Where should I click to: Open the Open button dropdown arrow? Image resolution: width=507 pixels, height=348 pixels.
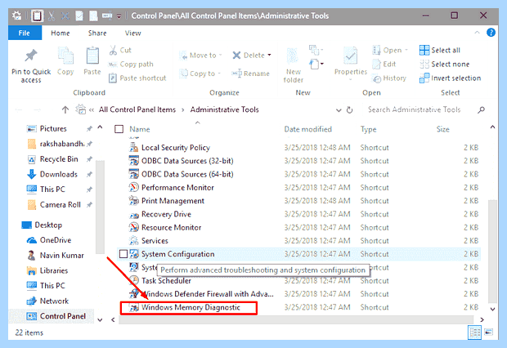pyautogui.click(x=406, y=50)
